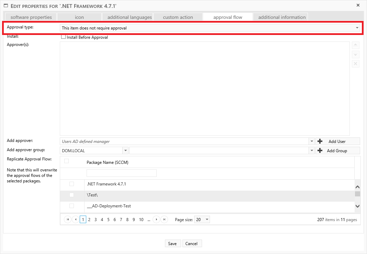The image size is (367, 254).
Task: Go to next page of package list
Action: point(156,220)
